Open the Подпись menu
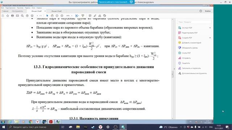Image resolution: width=232 pixels, height=130 pixels. pyautogui.click(x=28, y=8)
